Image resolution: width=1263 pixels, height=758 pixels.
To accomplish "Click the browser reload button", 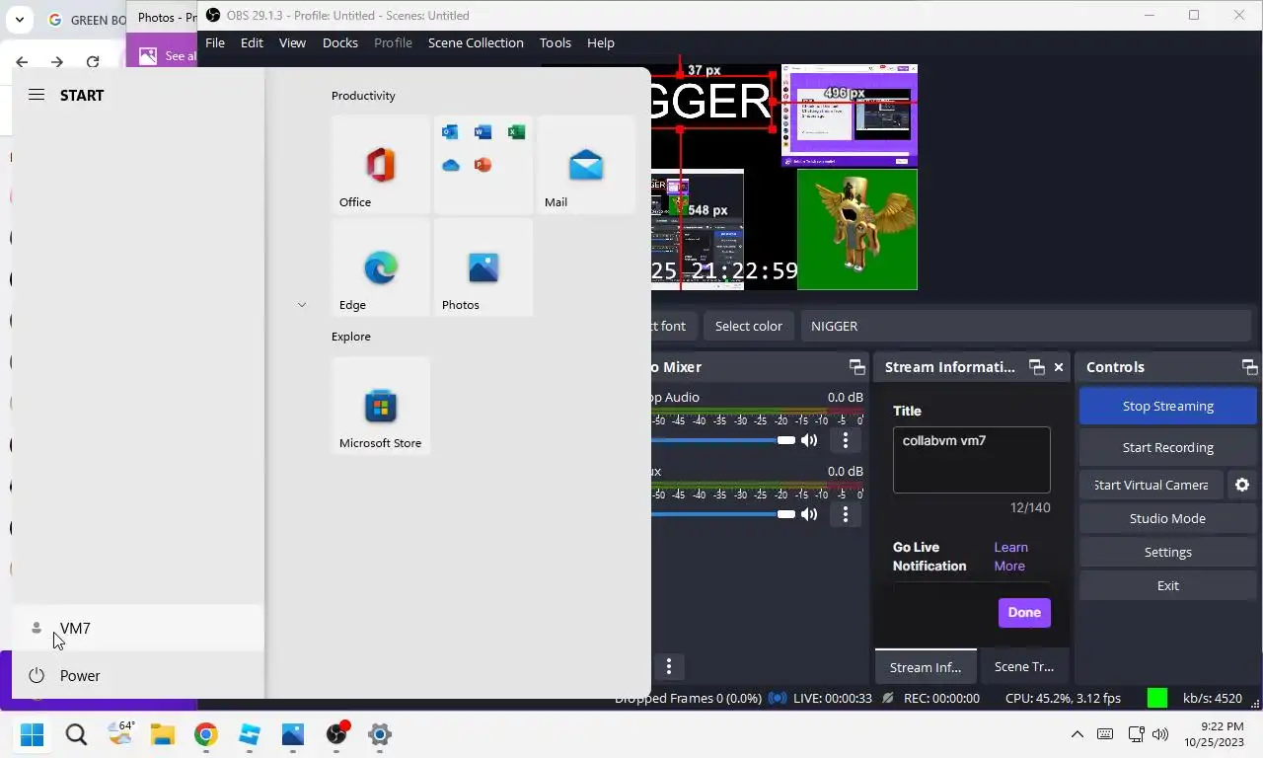I will coord(93,61).
